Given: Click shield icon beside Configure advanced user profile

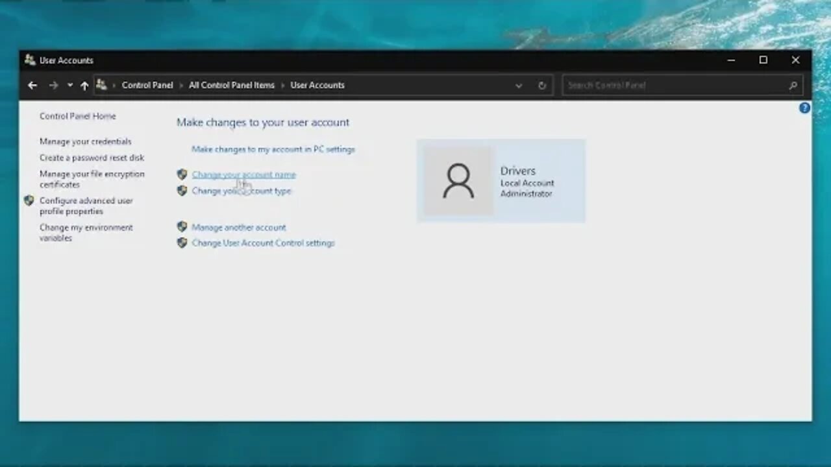Looking at the screenshot, I should (29, 201).
